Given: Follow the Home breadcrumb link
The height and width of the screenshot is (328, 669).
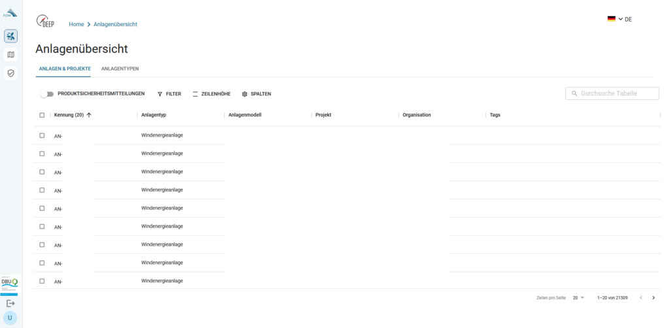Looking at the screenshot, I should 76,24.
